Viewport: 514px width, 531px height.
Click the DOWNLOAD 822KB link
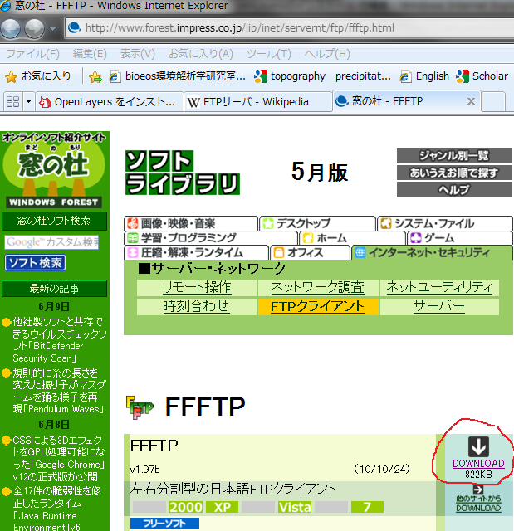(x=478, y=464)
